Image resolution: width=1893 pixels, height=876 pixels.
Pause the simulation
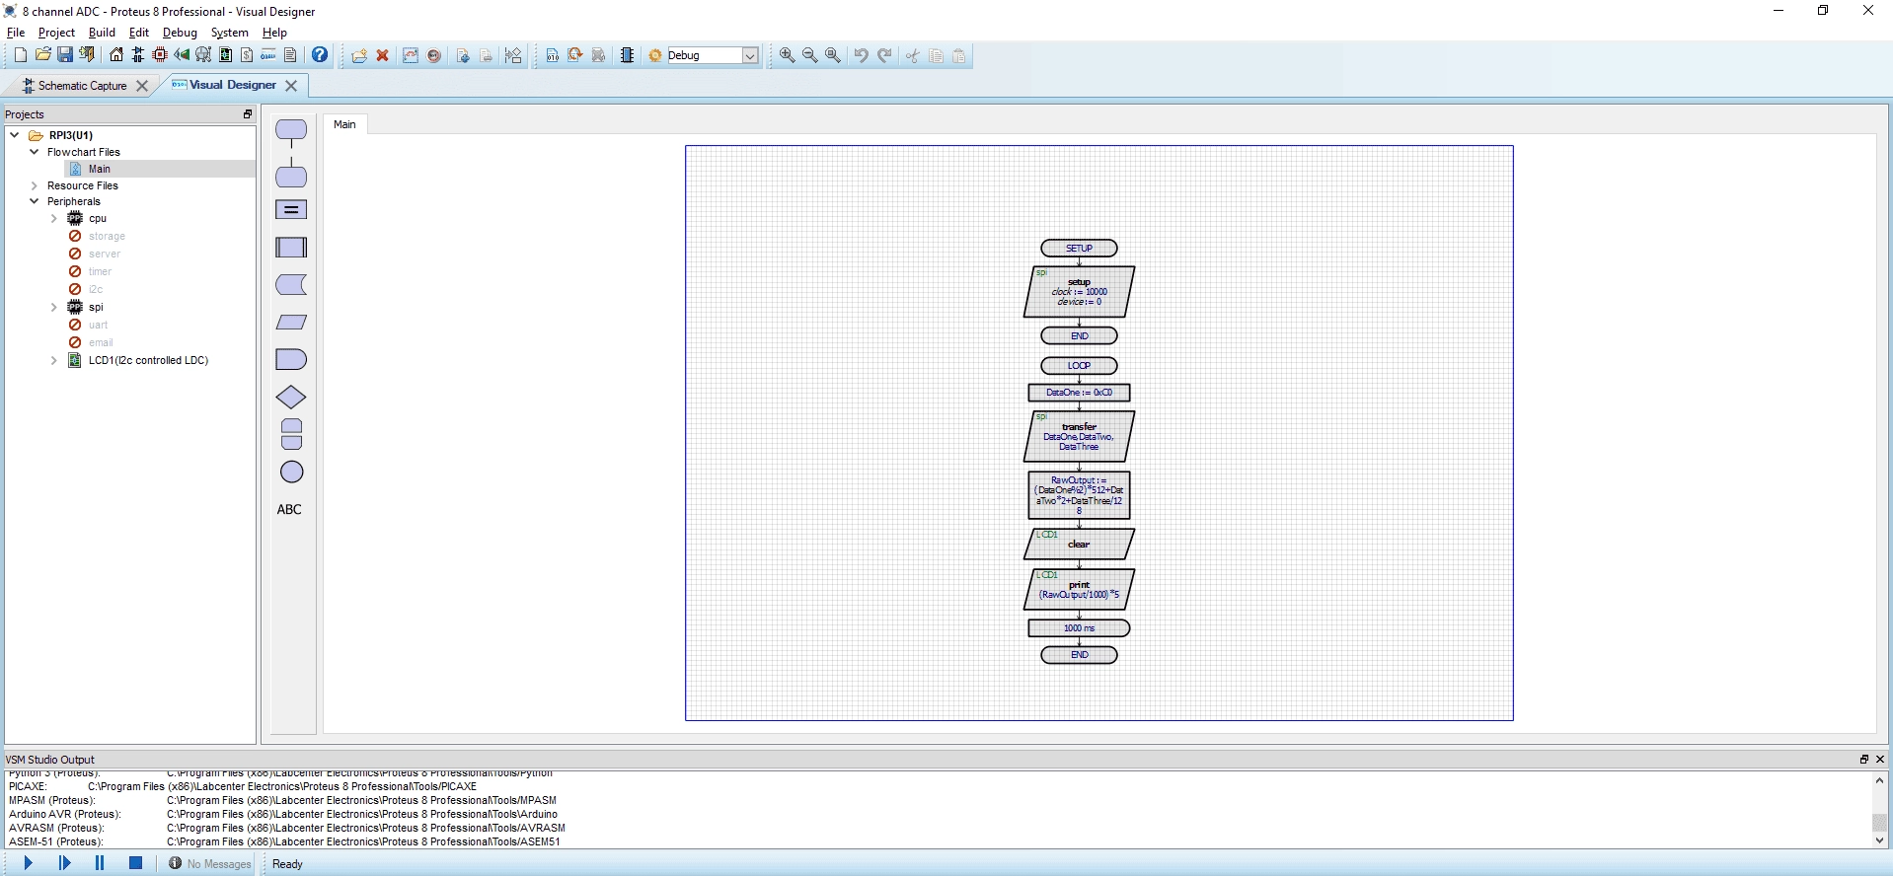pyautogui.click(x=100, y=863)
